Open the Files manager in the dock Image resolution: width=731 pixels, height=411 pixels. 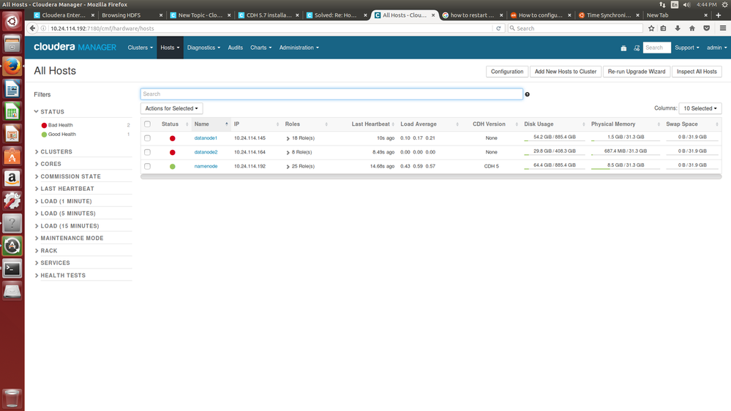click(x=12, y=44)
